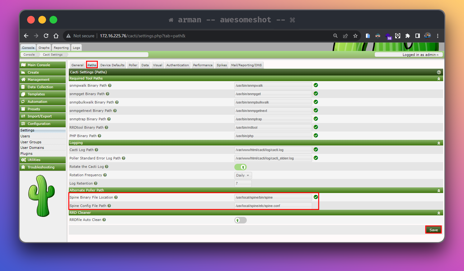The width and height of the screenshot is (464, 271).
Task: Open the Cacti Settings help question-mark icon
Action: [x=439, y=72]
